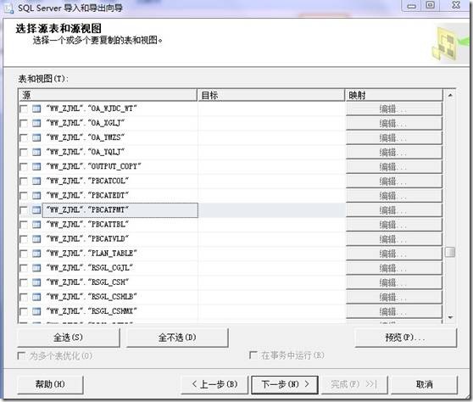This screenshot has height=402, width=473.
Task: Select the "WW_ZJHL"."PBCATEDT" row text
Action: click(87, 196)
